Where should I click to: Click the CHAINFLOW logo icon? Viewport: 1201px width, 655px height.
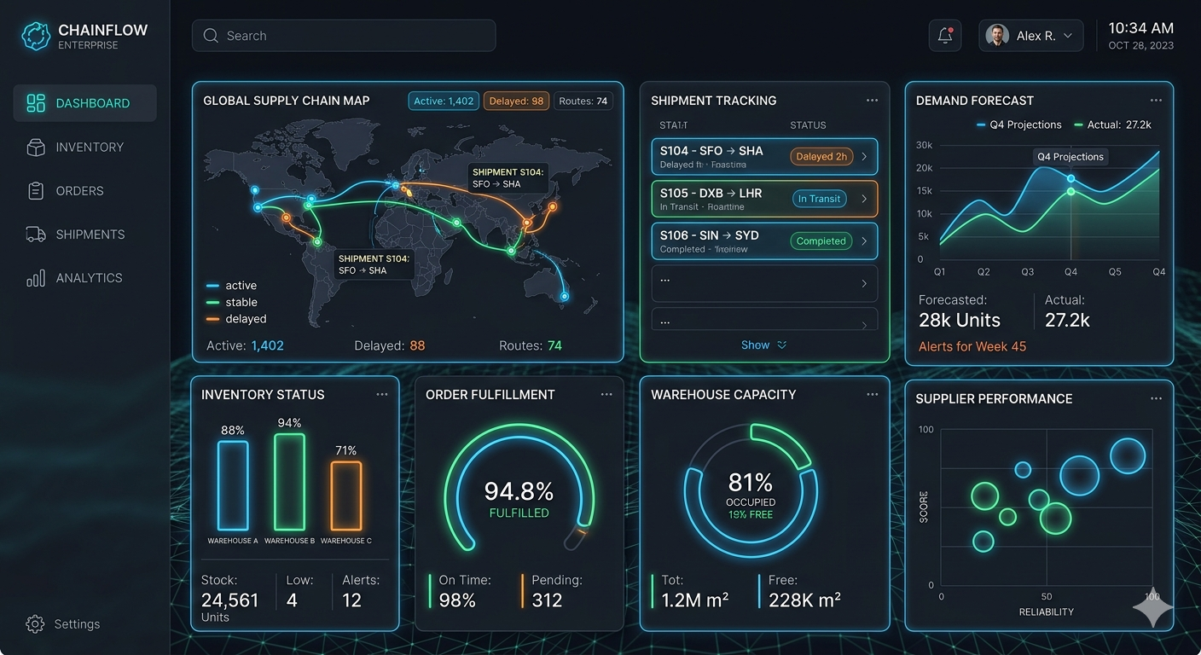point(34,36)
